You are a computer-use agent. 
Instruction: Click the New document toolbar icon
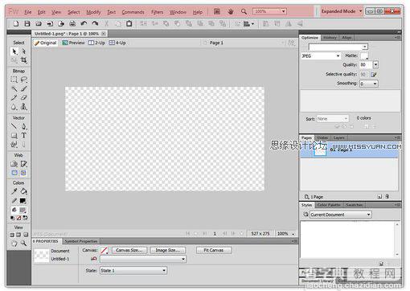(x=16, y=23)
